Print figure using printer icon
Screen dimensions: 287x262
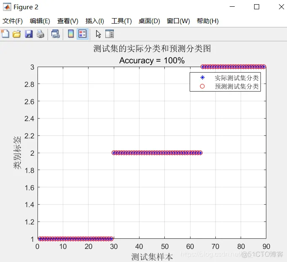click(x=40, y=34)
